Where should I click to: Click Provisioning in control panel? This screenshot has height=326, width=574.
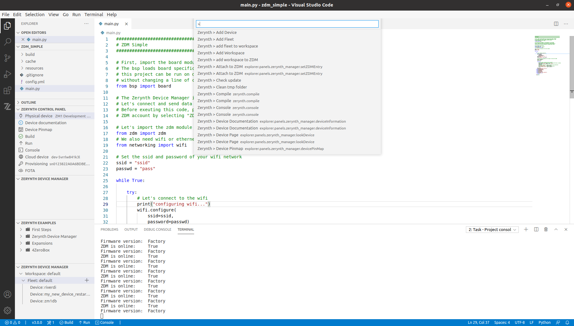coord(55,164)
